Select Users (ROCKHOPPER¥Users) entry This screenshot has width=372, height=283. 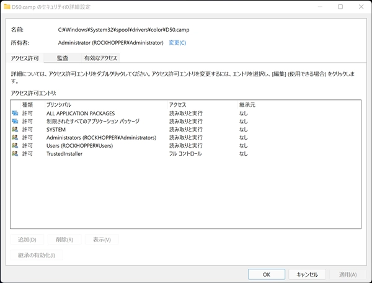click(x=79, y=146)
